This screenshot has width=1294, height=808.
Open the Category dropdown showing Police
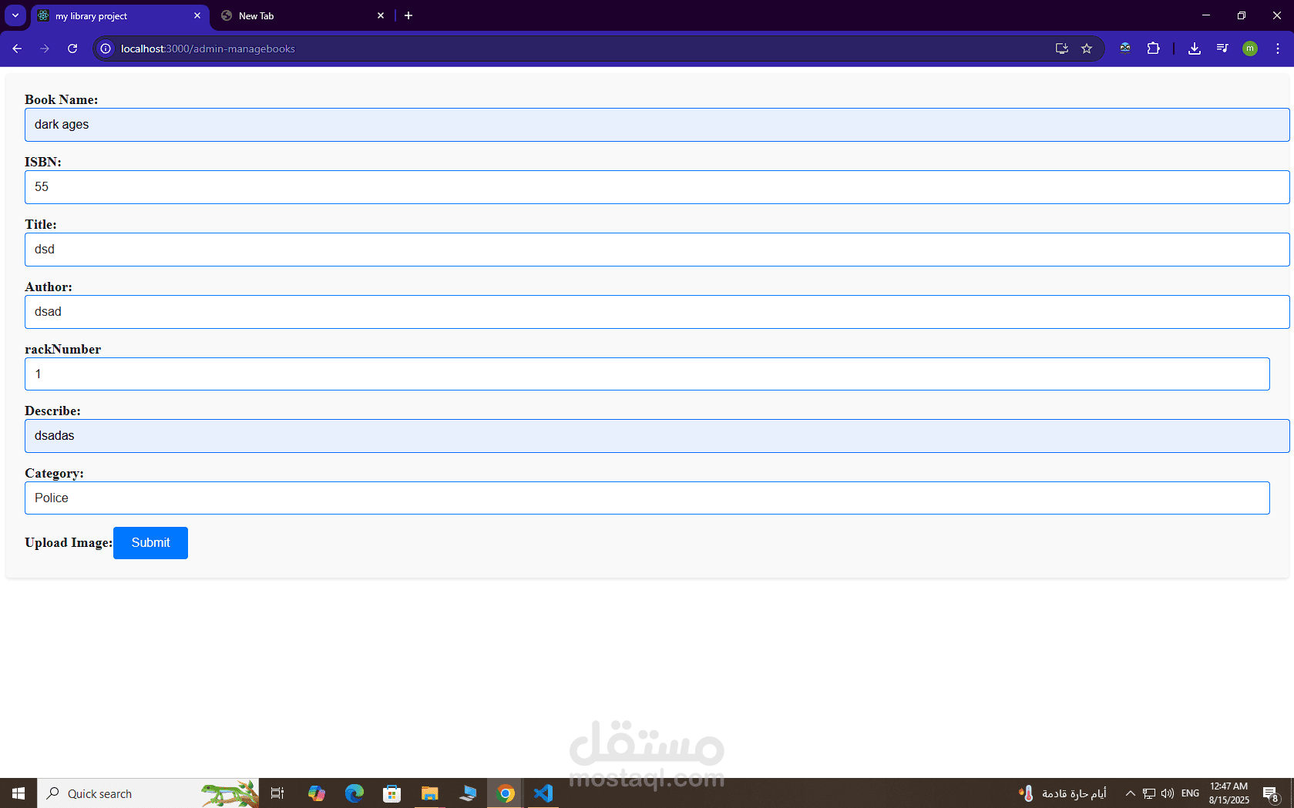pos(647,498)
